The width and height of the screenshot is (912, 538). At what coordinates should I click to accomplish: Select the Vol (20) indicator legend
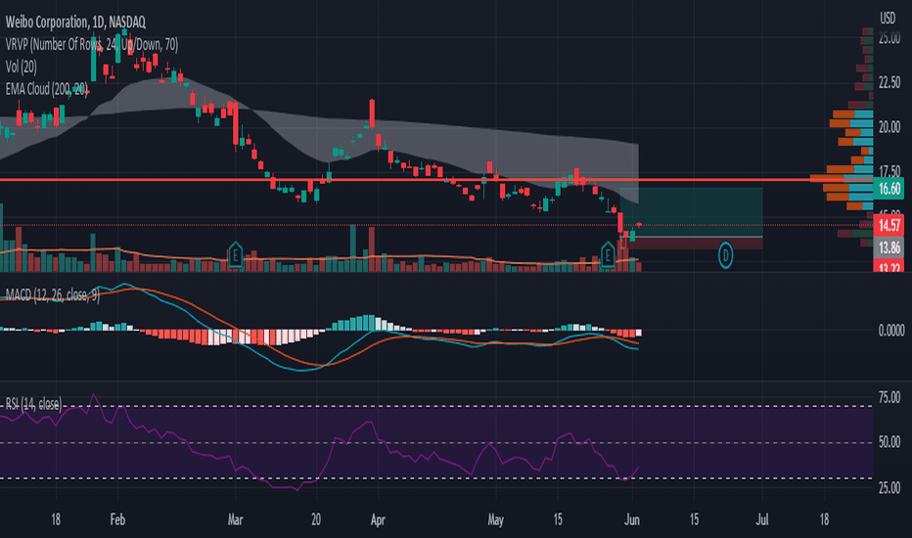point(21,67)
